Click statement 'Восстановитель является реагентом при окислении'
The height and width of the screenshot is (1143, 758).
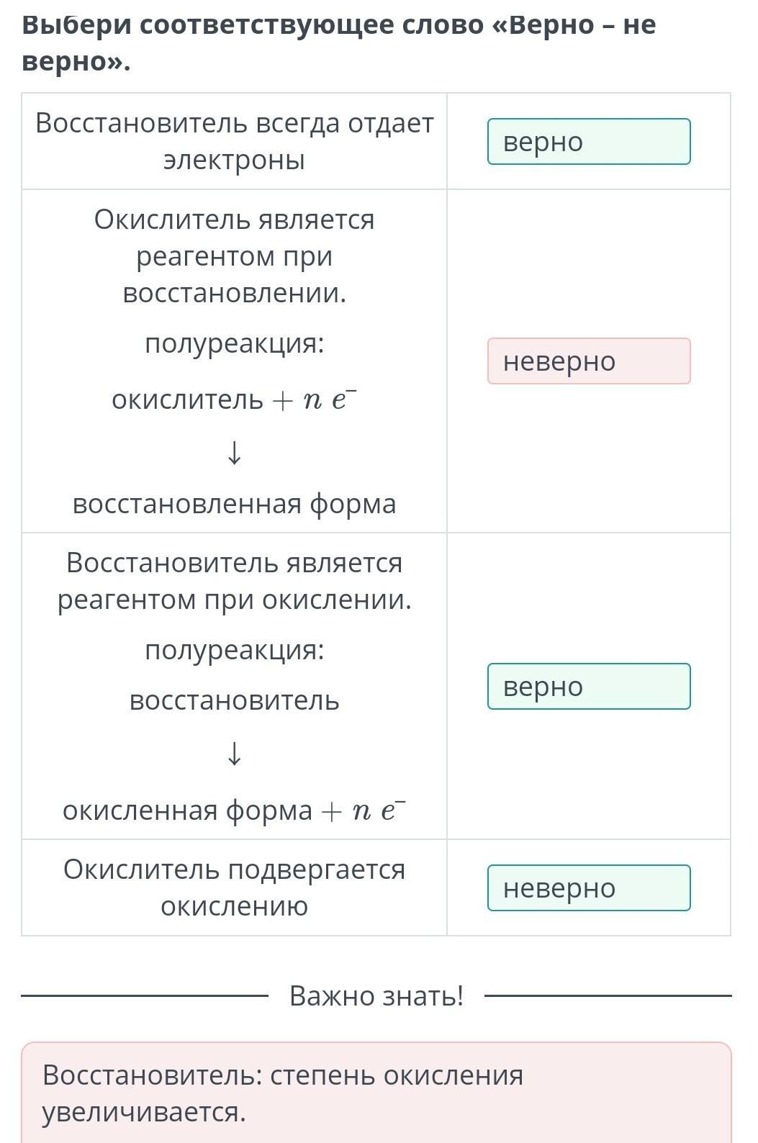(235, 581)
